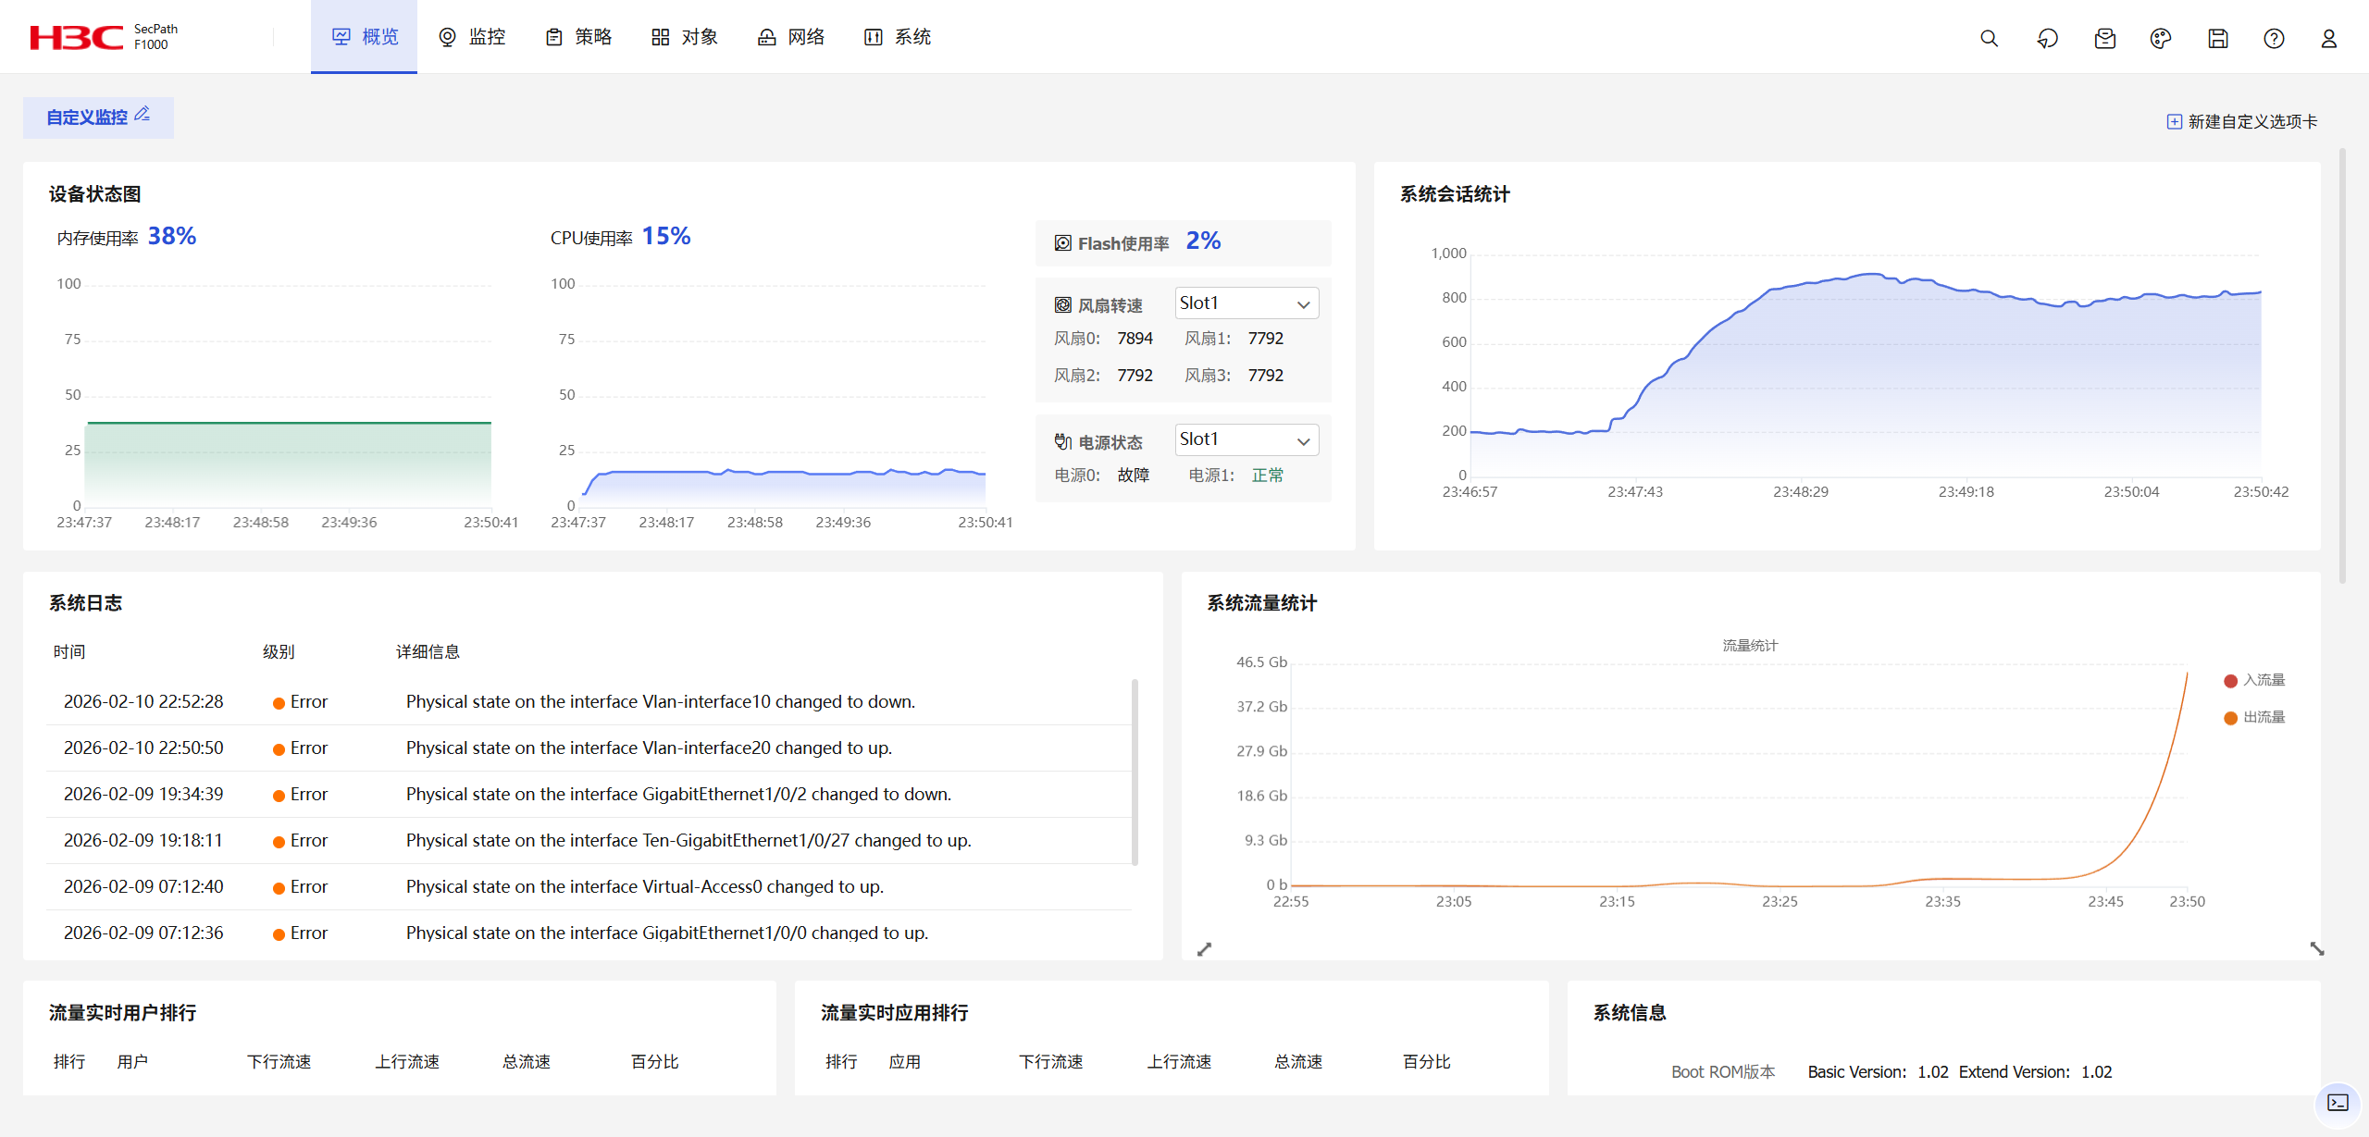Open the command-line terminal icon

[2338, 1102]
